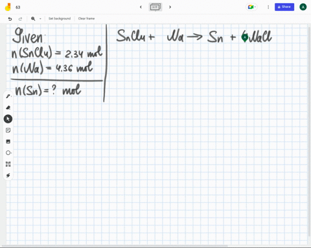The image size is (311, 248).
Task: Go to the next frame arrow
Action: 170,7
